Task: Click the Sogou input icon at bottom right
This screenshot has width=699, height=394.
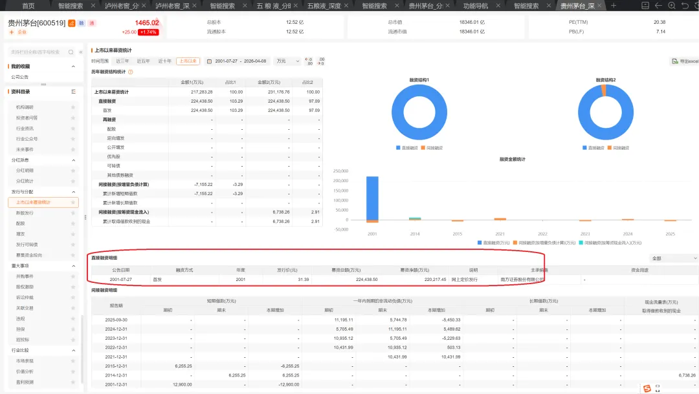Action: 647,389
